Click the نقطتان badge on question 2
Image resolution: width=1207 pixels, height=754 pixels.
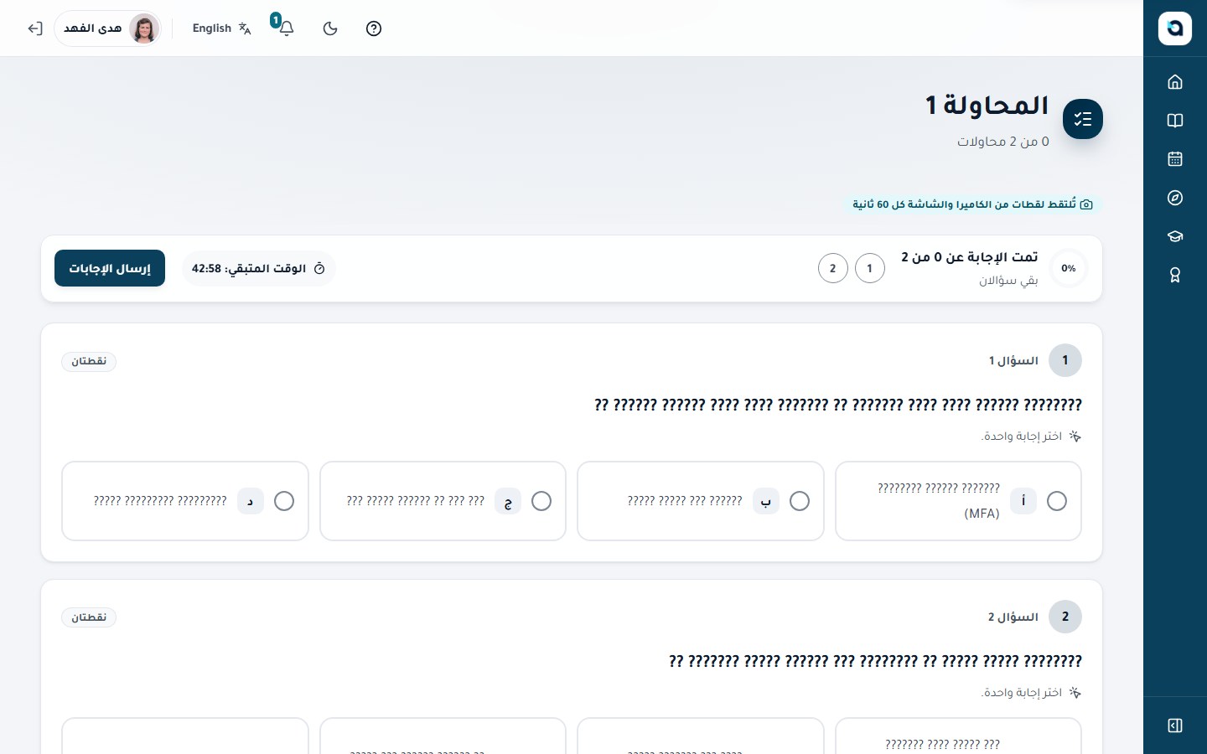point(89,617)
